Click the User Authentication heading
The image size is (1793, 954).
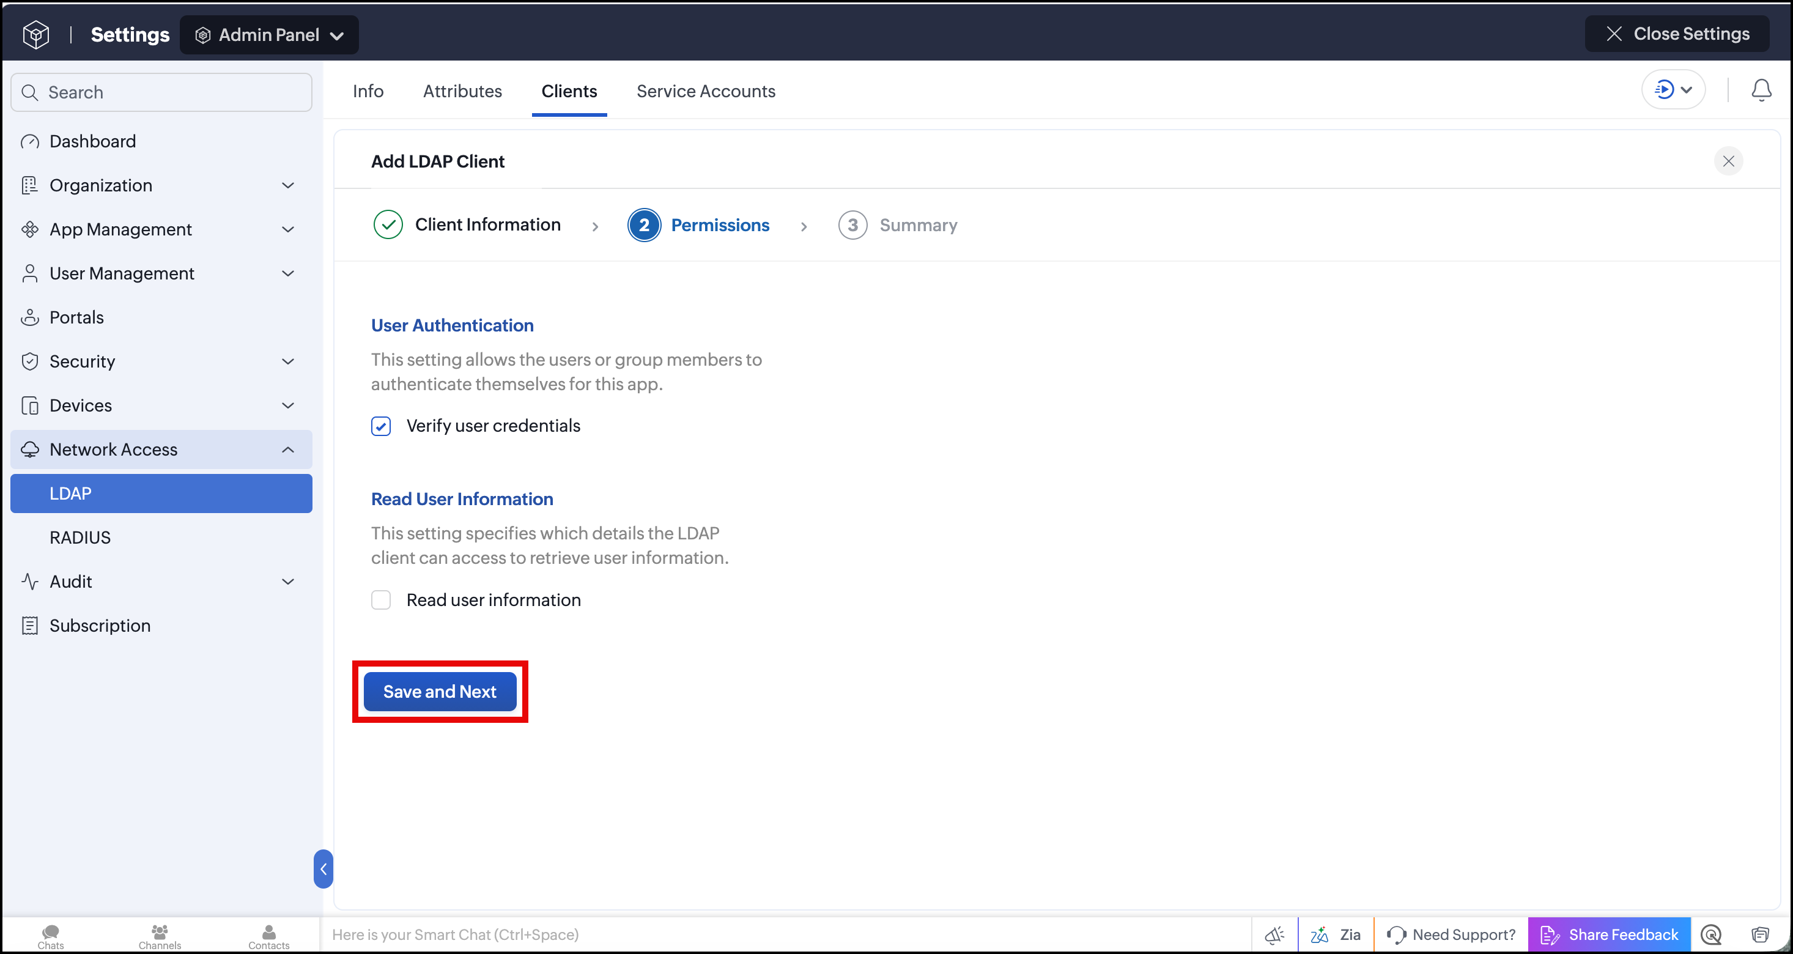pos(453,325)
